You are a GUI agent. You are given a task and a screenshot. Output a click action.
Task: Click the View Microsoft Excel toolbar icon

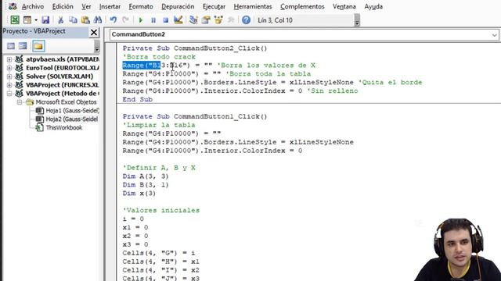coord(15,20)
